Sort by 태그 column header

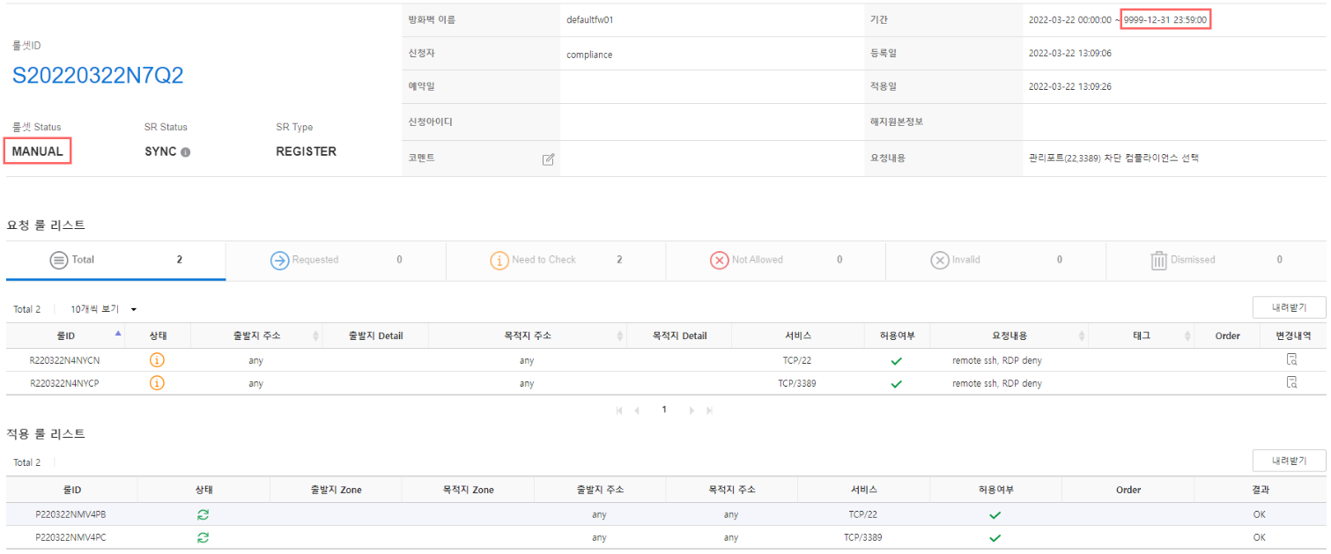pos(1141,336)
